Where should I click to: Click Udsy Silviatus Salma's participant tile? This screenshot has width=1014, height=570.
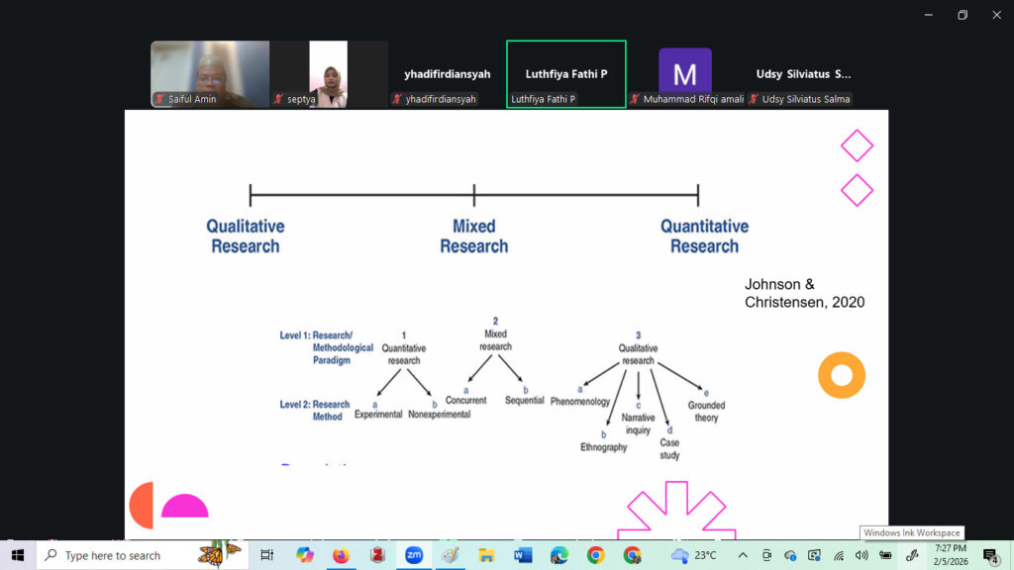tap(803, 73)
